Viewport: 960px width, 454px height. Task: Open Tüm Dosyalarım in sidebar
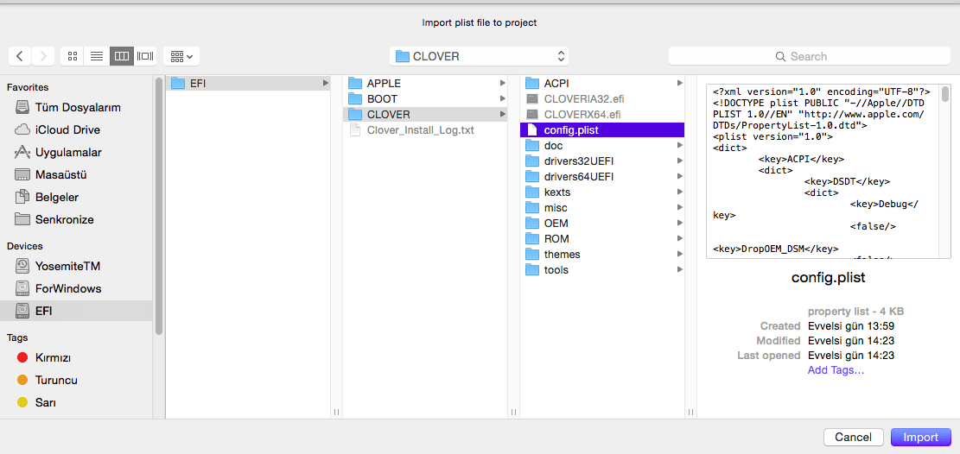[x=77, y=108]
